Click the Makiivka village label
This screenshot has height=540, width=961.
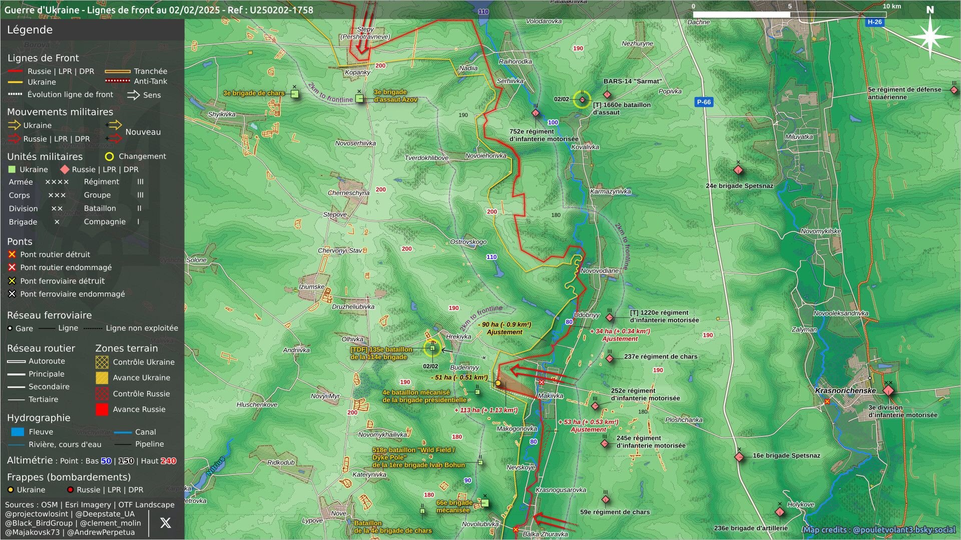(x=551, y=395)
